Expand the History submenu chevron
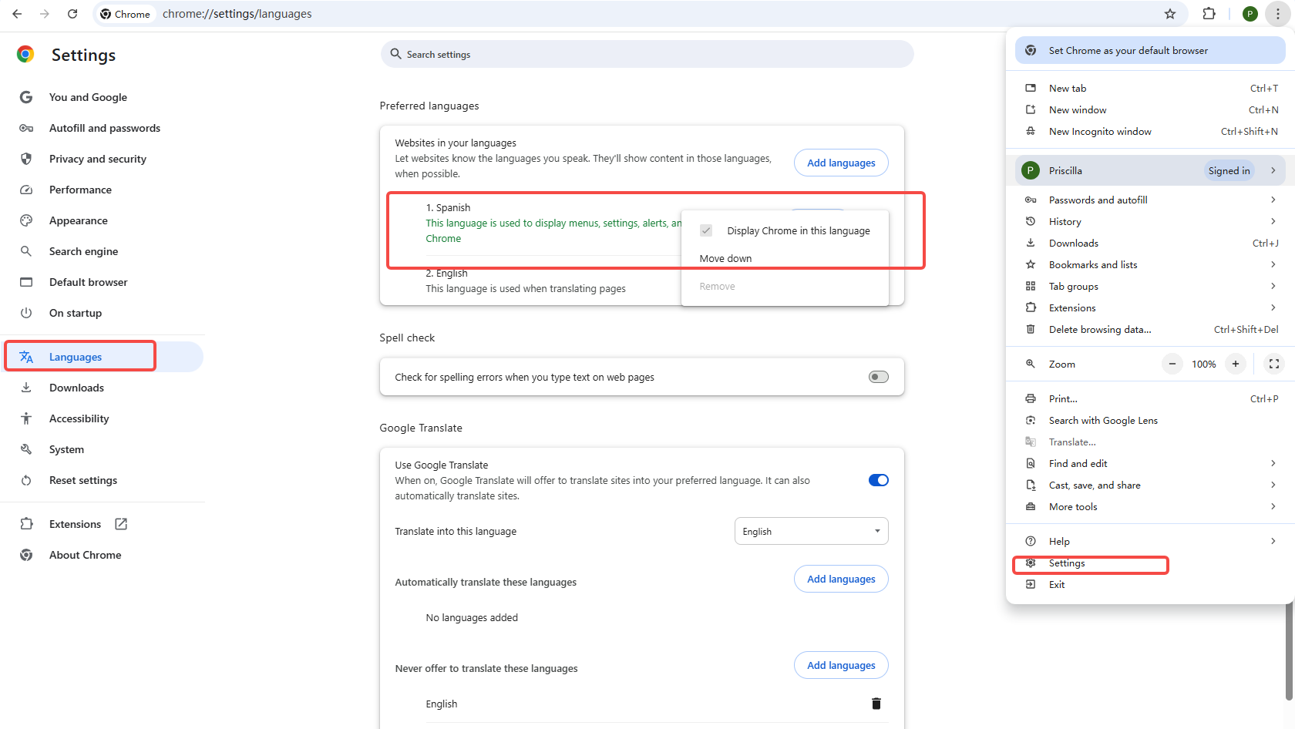 tap(1273, 221)
